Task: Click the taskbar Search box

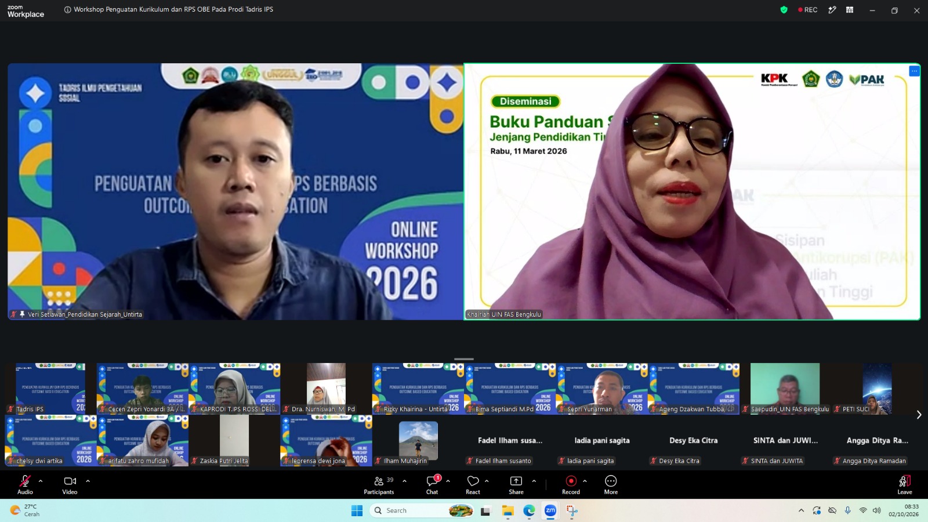Action: click(422, 510)
